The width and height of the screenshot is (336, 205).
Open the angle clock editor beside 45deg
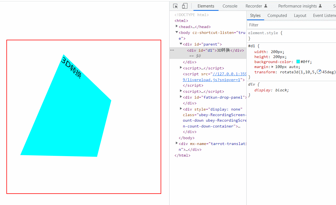(x=319, y=72)
